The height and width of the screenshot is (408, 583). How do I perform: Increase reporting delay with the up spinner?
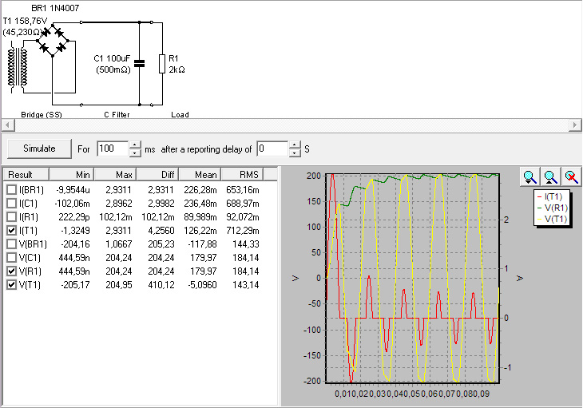click(x=295, y=145)
